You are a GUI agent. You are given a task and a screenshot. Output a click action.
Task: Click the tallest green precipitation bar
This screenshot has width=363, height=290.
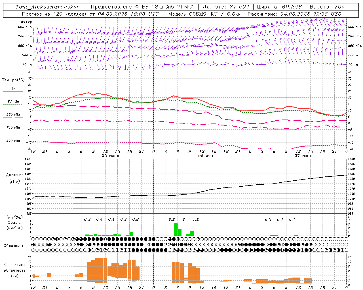(176, 229)
